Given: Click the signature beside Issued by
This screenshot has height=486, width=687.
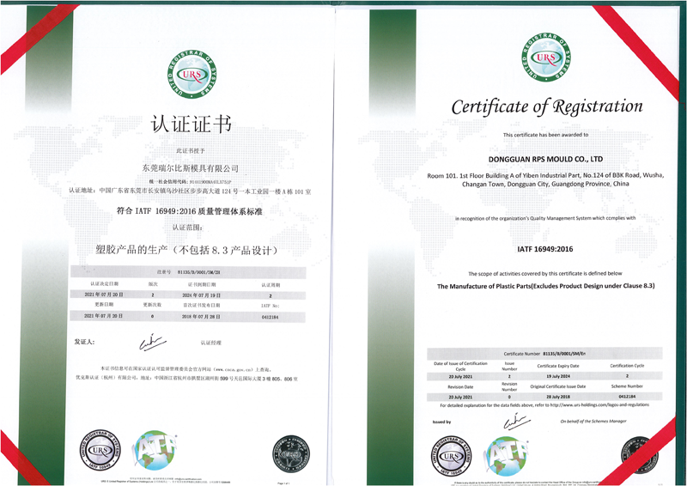Looking at the screenshot, I should pyautogui.click(x=517, y=421).
